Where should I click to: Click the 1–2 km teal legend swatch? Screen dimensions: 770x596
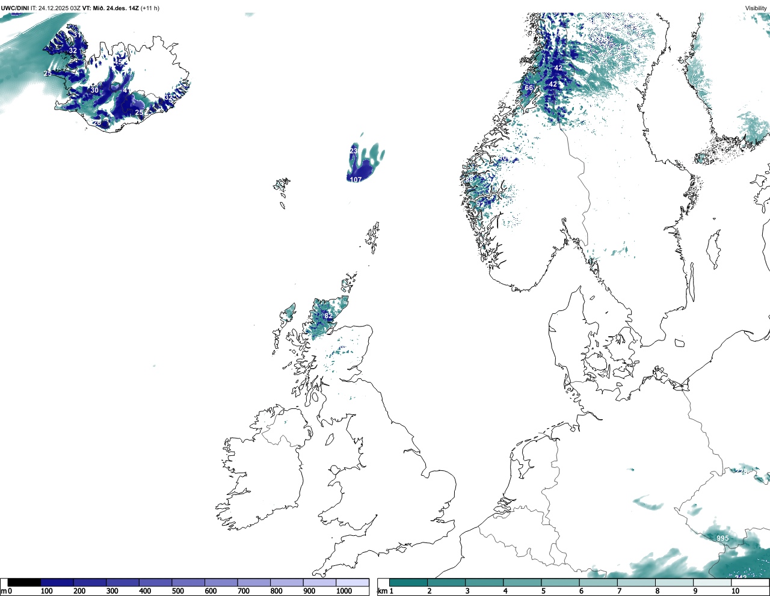click(408, 582)
